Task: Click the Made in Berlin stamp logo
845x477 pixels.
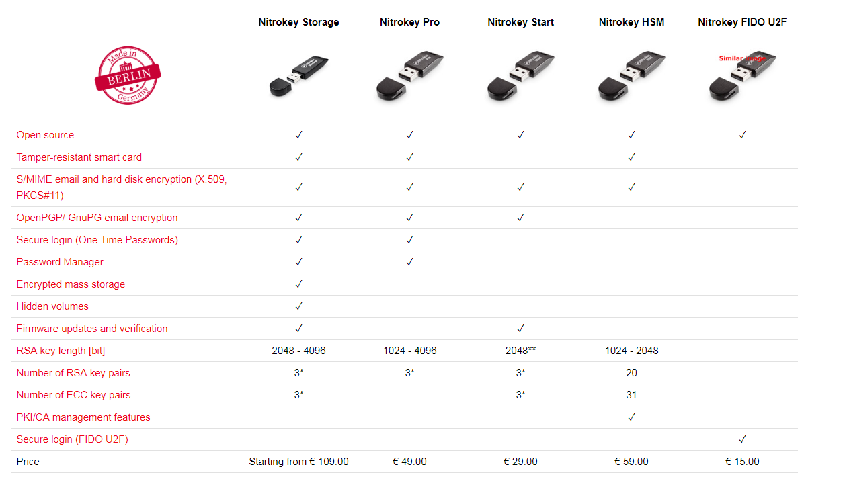Action: pos(128,76)
